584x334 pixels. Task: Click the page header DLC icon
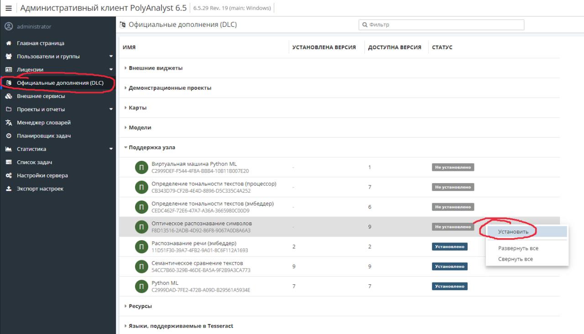[x=122, y=25]
